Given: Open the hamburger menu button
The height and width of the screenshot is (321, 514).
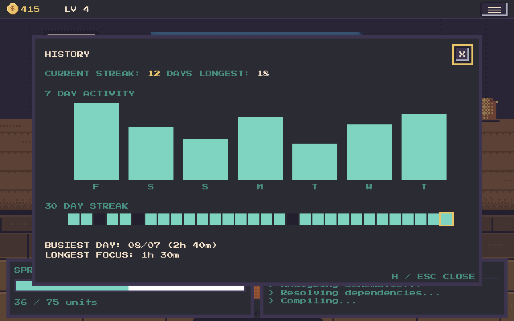Looking at the screenshot, I should (494, 10).
